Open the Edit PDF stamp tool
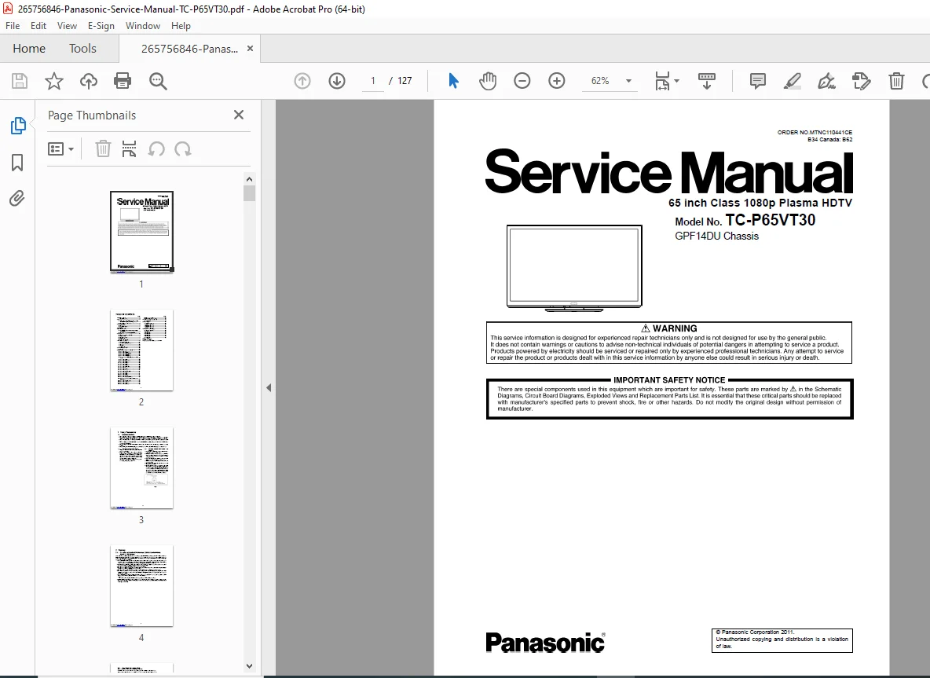930x678 pixels. coord(861,81)
